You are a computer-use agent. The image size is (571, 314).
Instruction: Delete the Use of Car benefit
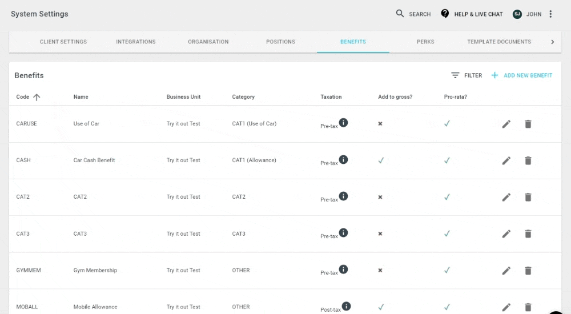(528, 124)
